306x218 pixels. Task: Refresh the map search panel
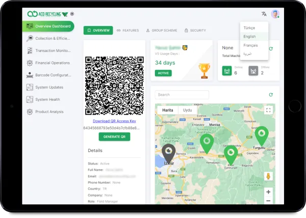click(270, 95)
